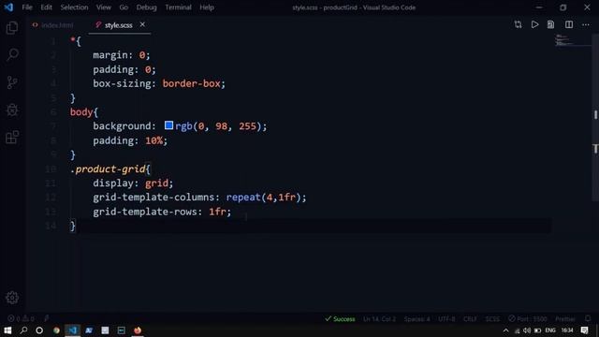Click the taskbar search magnifier icon
This screenshot has width=599, height=337.
[x=23, y=330]
